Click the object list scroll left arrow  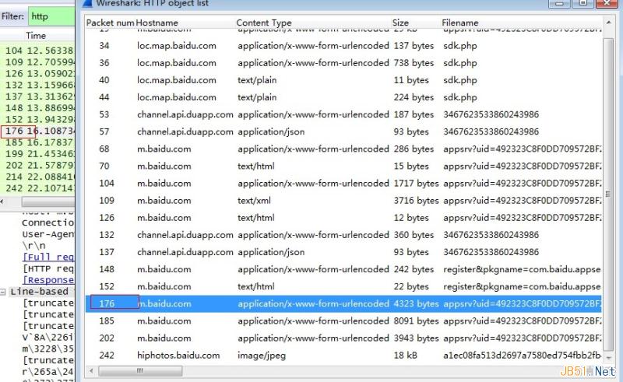point(91,371)
